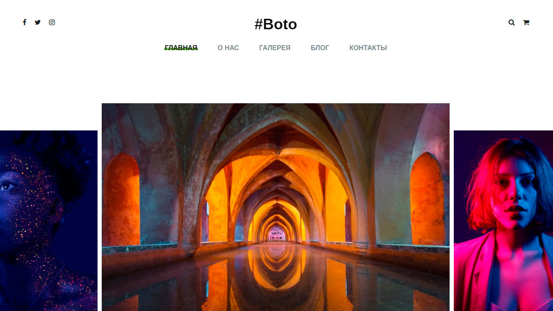553x311 pixels.
Task: Go to the ГЛАВНАЯ menu item
Action: click(181, 48)
